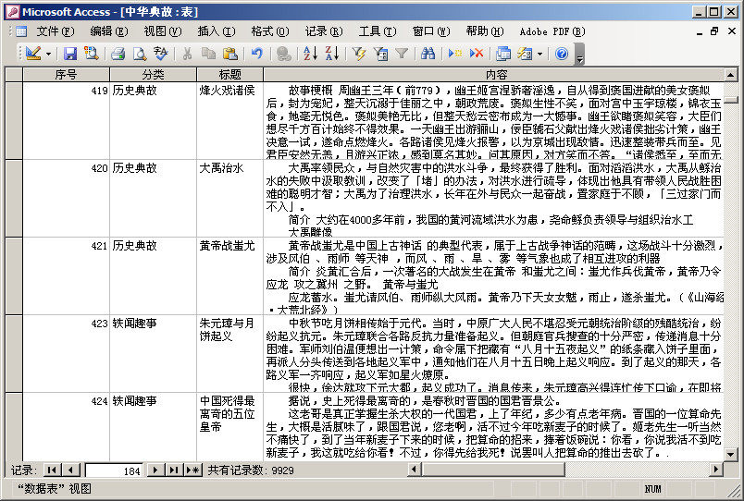
Task: Open the 帮助(H) menu
Action: 485,31
